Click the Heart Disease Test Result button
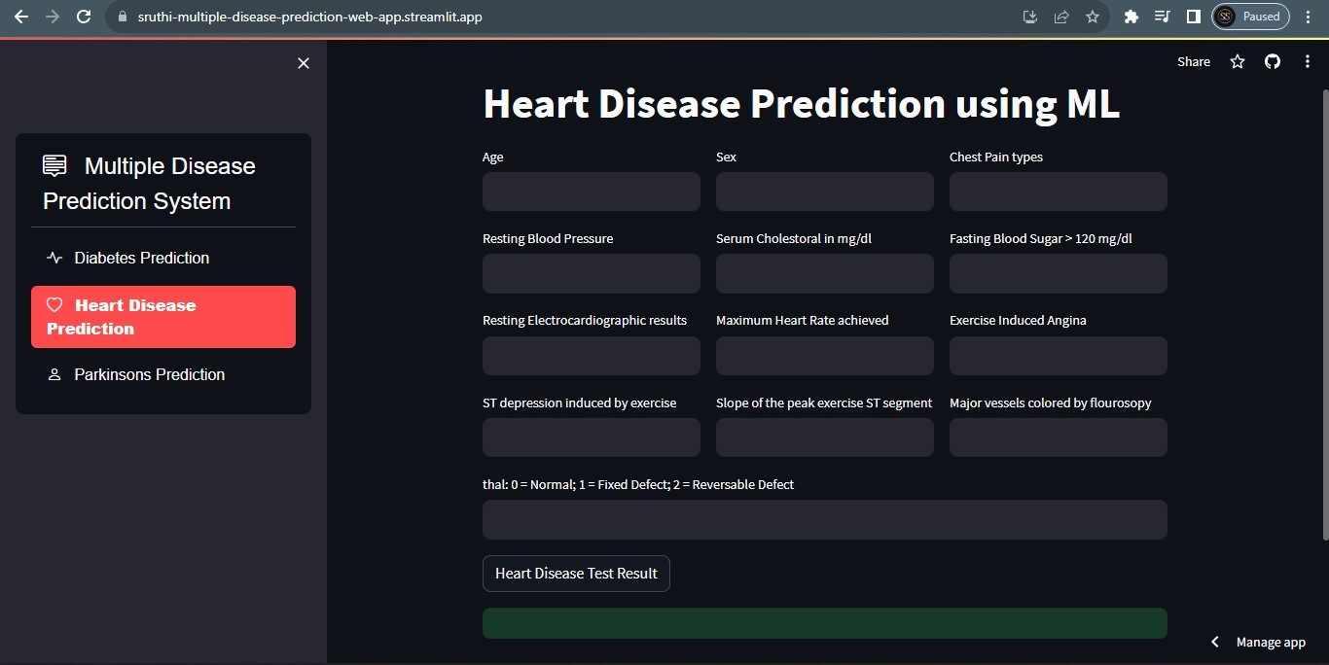This screenshot has height=665, width=1329. pyautogui.click(x=576, y=574)
